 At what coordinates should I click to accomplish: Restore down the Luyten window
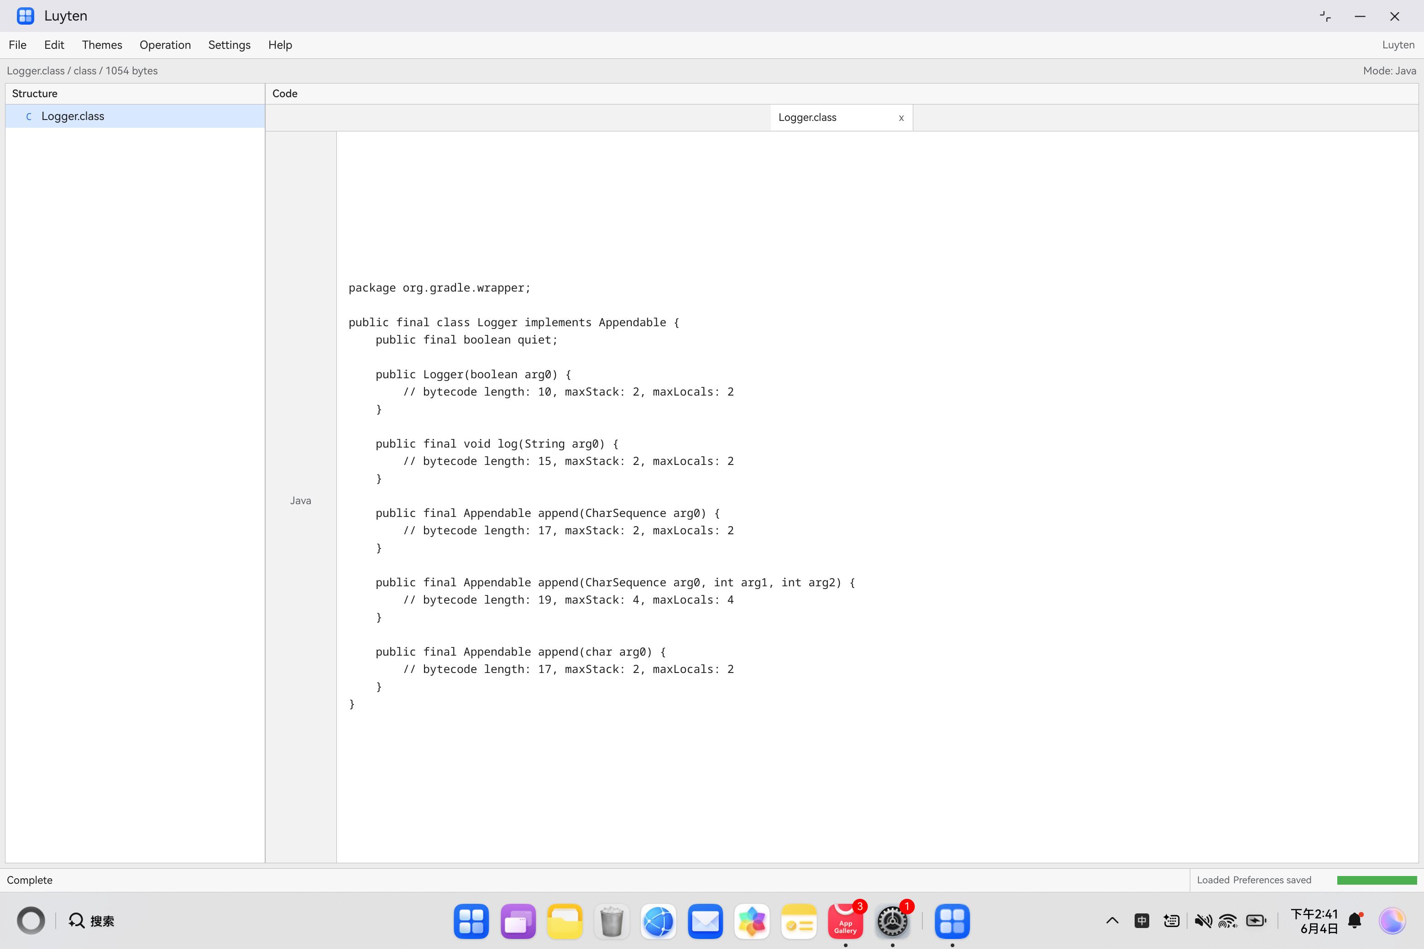coord(1325,16)
